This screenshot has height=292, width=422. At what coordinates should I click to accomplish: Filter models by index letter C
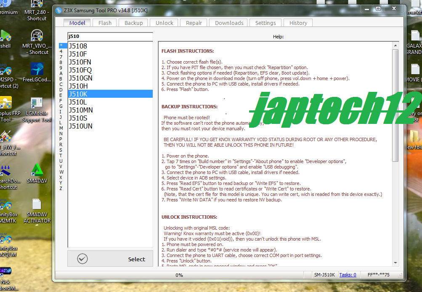[61, 84]
